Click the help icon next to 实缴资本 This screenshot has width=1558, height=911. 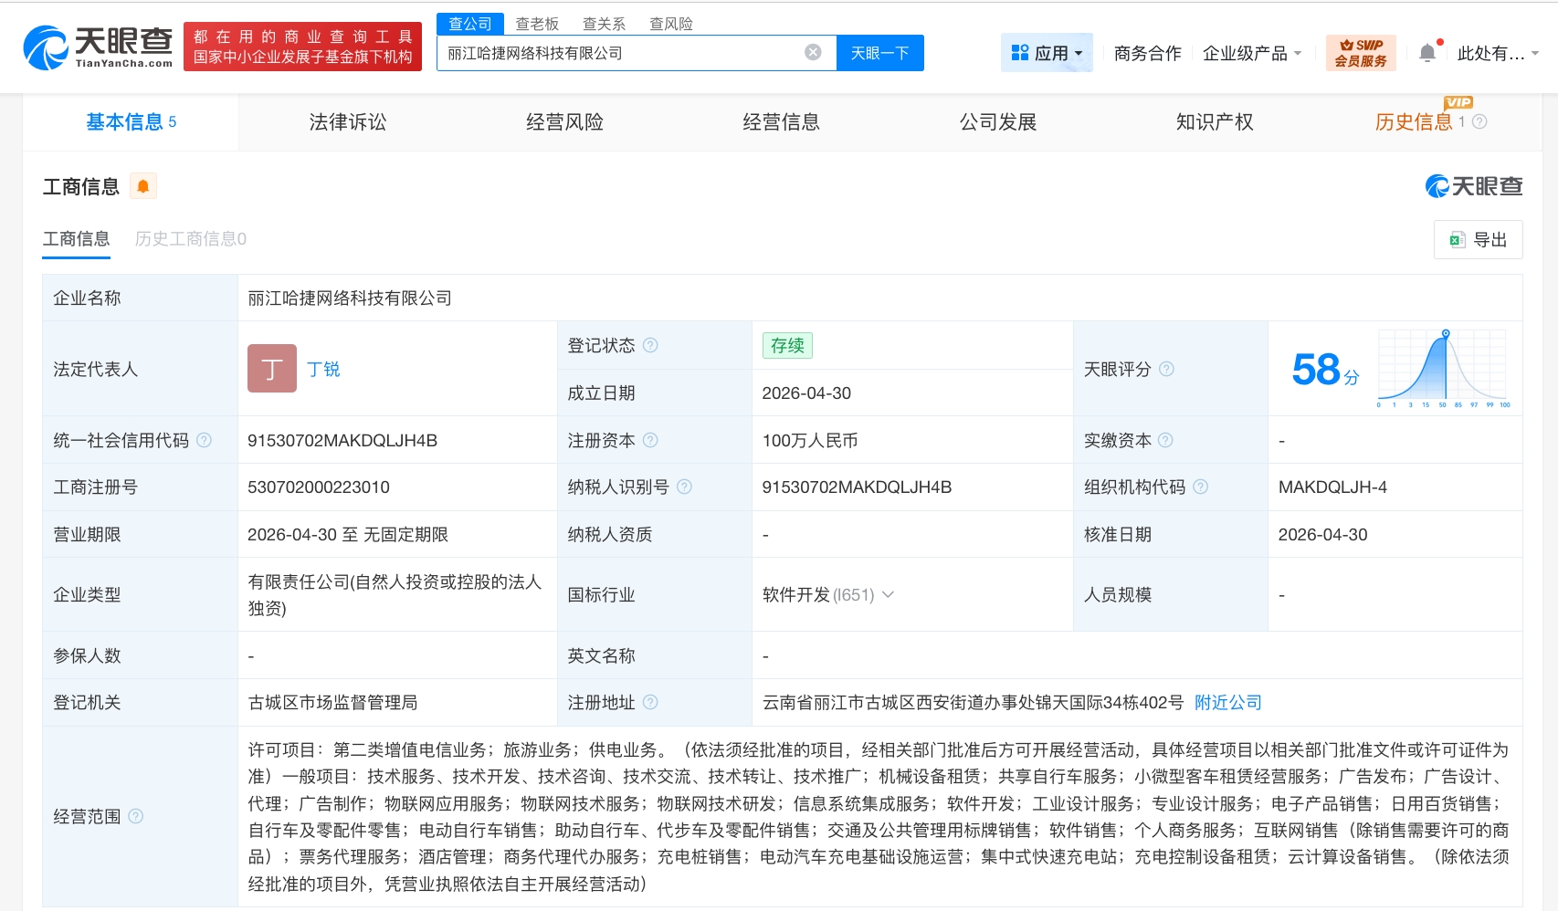point(1165,440)
